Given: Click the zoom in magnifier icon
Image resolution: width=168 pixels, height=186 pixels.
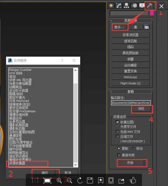Looking at the screenshot, I should point(59,180).
